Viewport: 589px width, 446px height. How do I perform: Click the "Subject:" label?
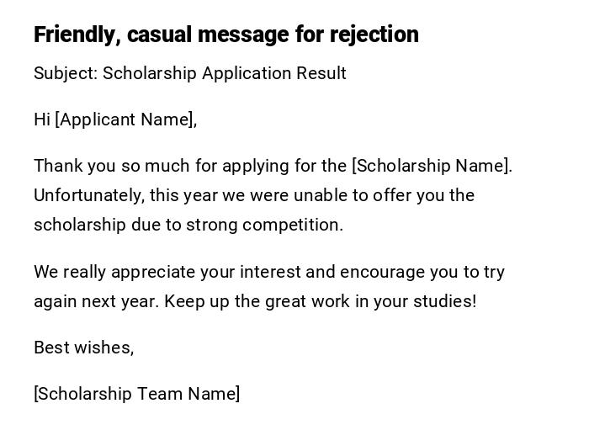[66, 73]
